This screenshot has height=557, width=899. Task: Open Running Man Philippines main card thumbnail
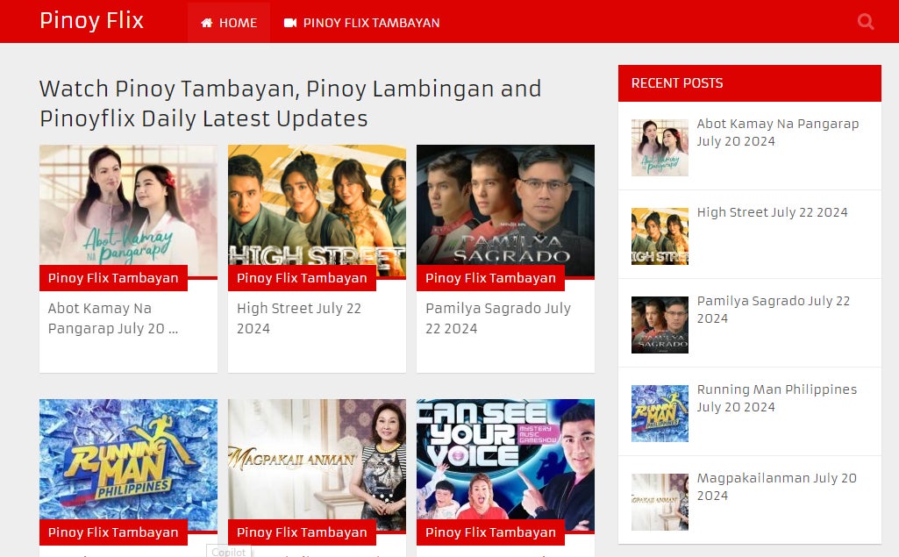[x=128, y=461]
